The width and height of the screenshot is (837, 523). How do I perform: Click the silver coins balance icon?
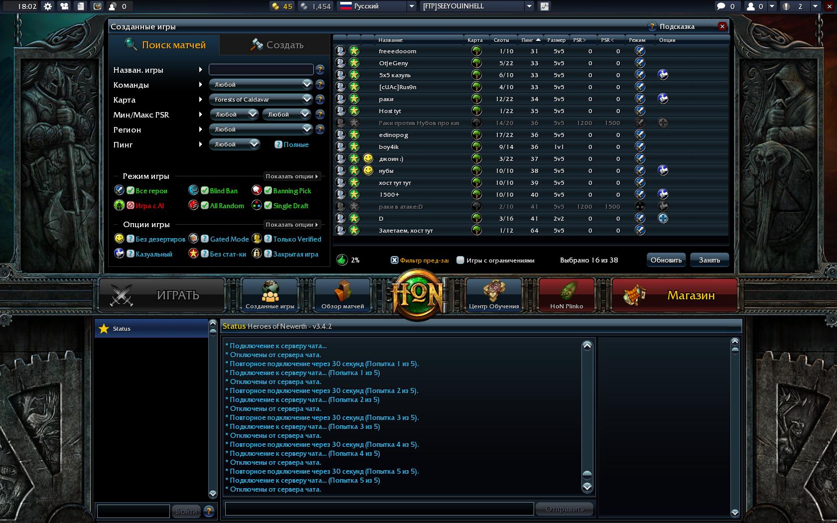304,6
